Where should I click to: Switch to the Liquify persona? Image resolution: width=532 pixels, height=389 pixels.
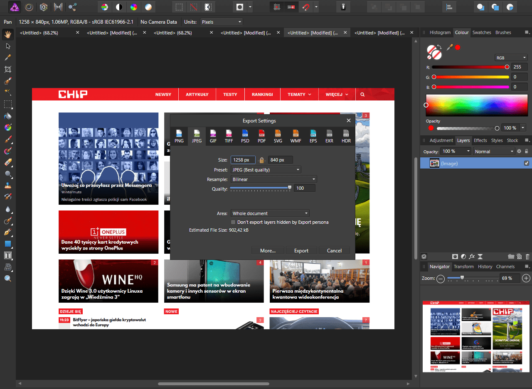29,7
